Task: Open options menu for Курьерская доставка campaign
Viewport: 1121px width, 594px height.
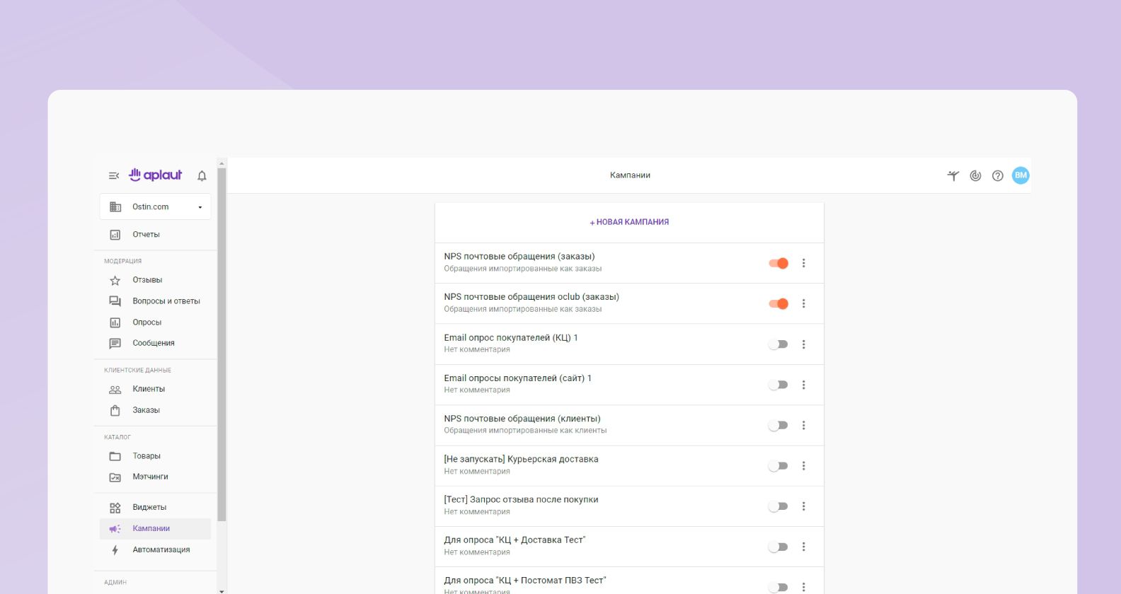Action: point(803,466)
